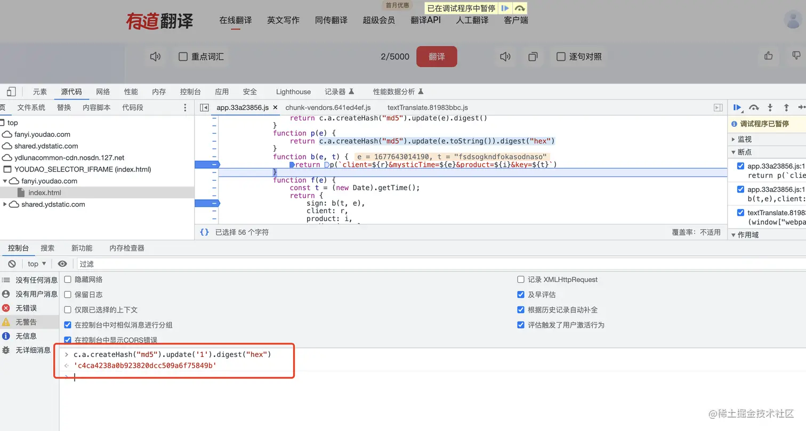The width and height of the screenshot is (806, 431).
Task: Uncheck 在控制台中对相似消息进行分组
Action: click(68, 325)
